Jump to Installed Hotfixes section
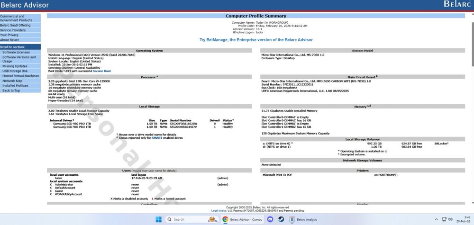 point(20,86)
